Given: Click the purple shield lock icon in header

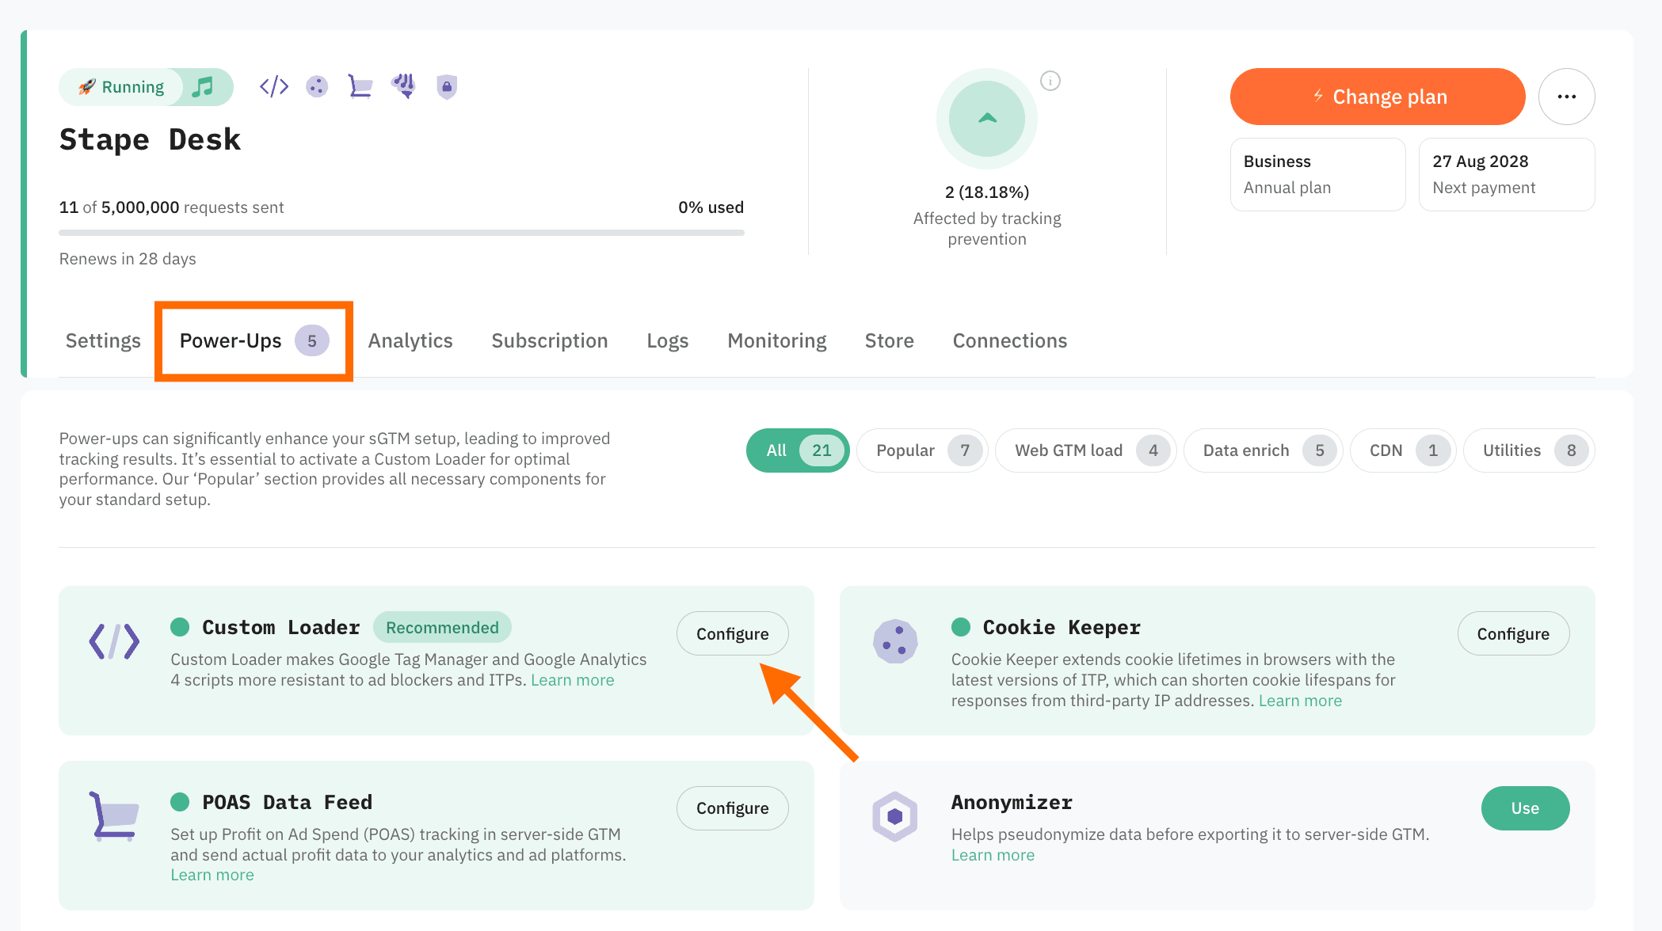Looking at the screenshot, I should (447, 86).
